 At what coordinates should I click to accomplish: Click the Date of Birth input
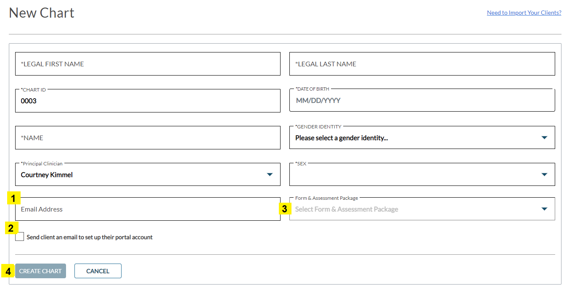pos(422,101)
